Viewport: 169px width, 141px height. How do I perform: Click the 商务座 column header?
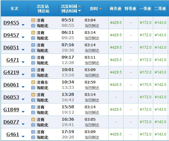(x=116, y=8)
